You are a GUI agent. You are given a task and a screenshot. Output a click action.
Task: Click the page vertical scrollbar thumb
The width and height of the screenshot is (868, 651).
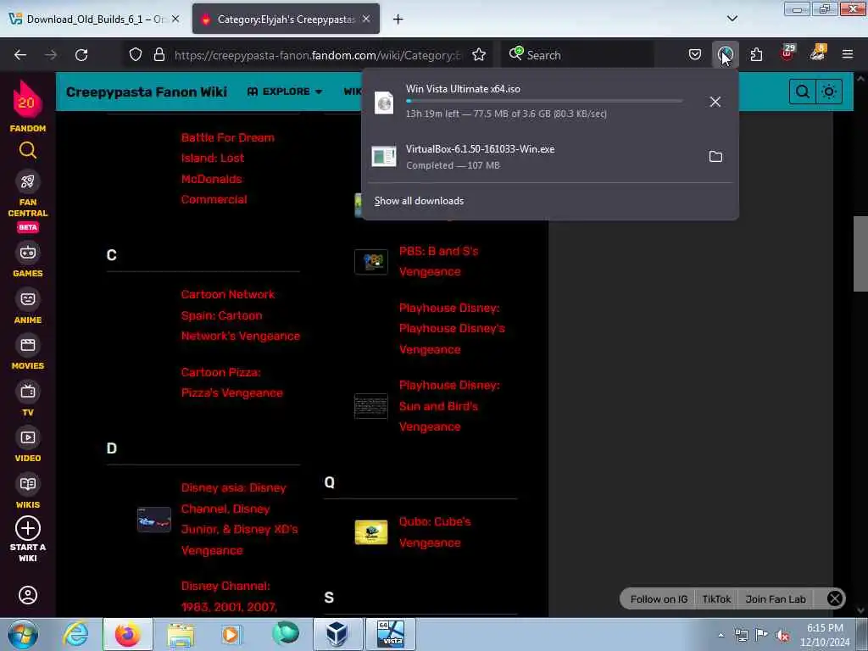(x=860, y=253)
